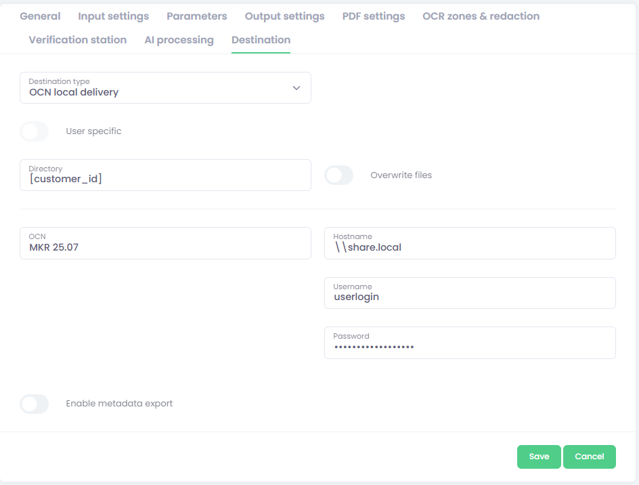The width and height of the screenshot is (639, 485).
Task: Switch to Input settings tab
Action: pos(113,16)
